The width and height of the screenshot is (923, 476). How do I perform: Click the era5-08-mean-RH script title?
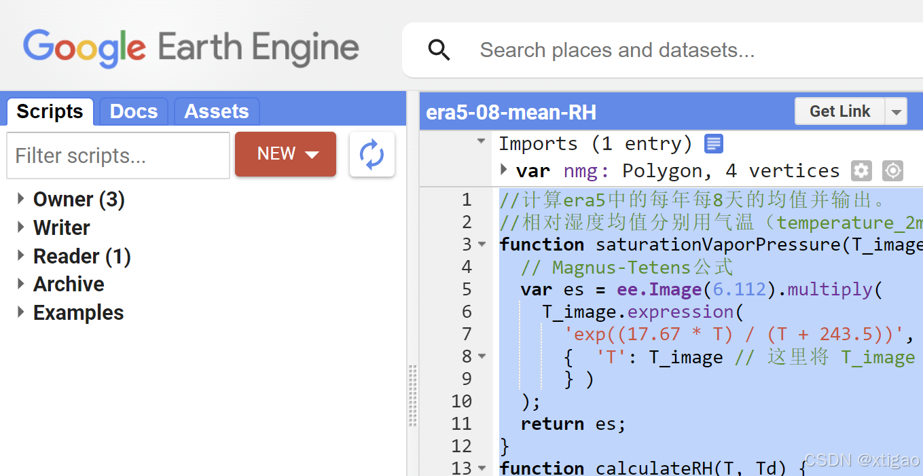pos(511,113)
